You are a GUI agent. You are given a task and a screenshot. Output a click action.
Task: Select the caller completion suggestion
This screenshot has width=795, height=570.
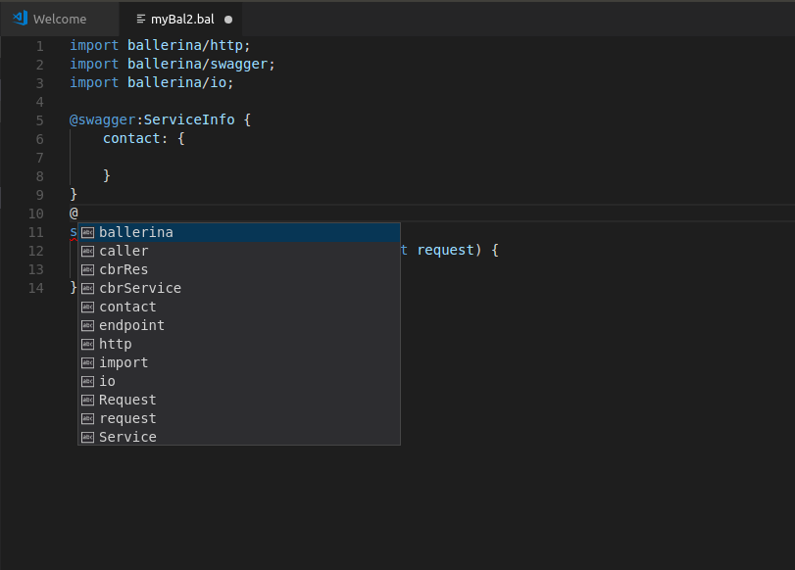pos(239,252)
